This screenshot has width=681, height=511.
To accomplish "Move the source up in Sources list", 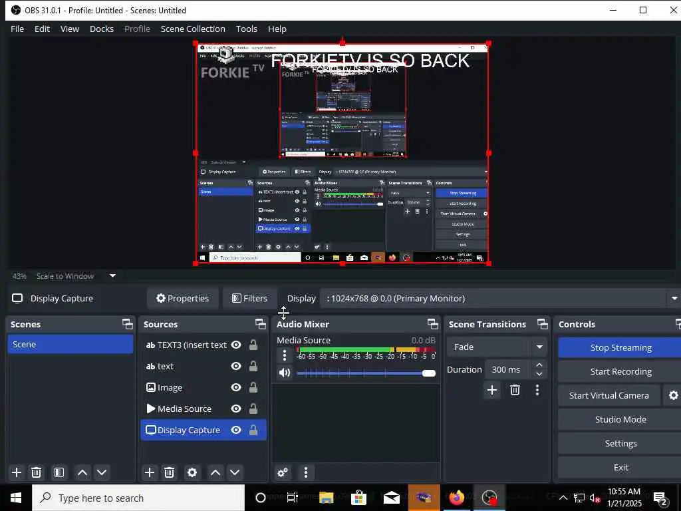I will pyautogui.click(x=215, y=472).
